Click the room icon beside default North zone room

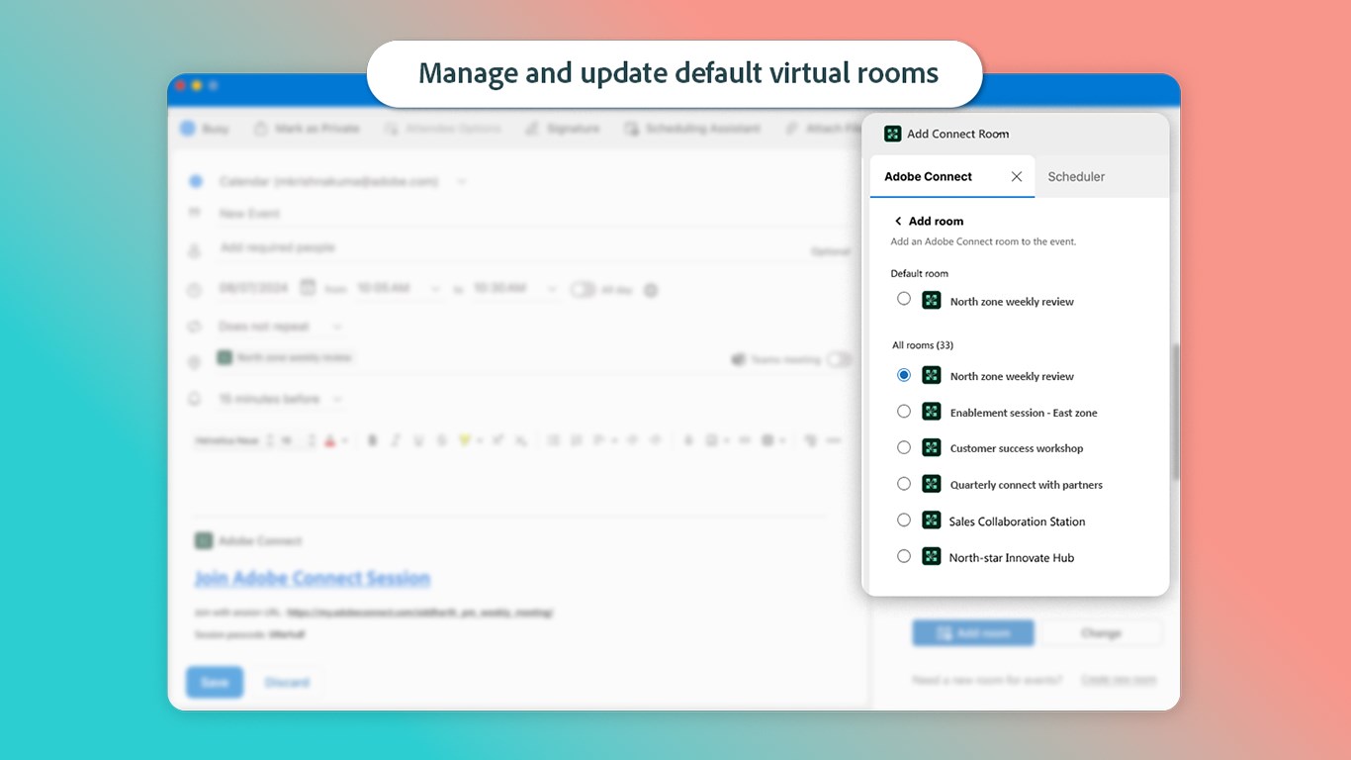931,300
